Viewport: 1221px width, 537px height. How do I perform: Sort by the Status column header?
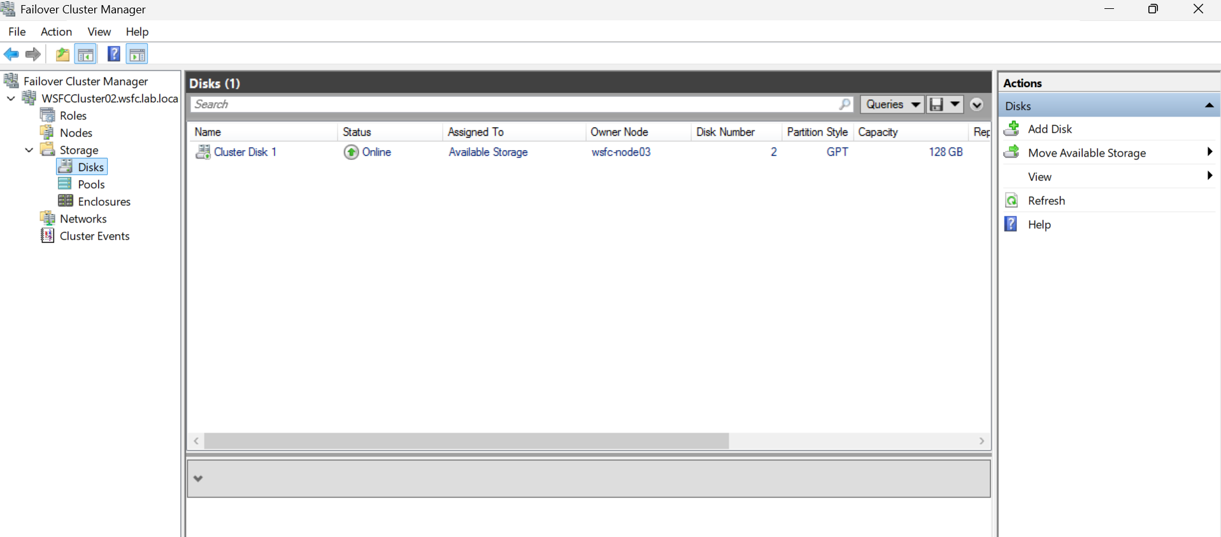tap(390, 132)
